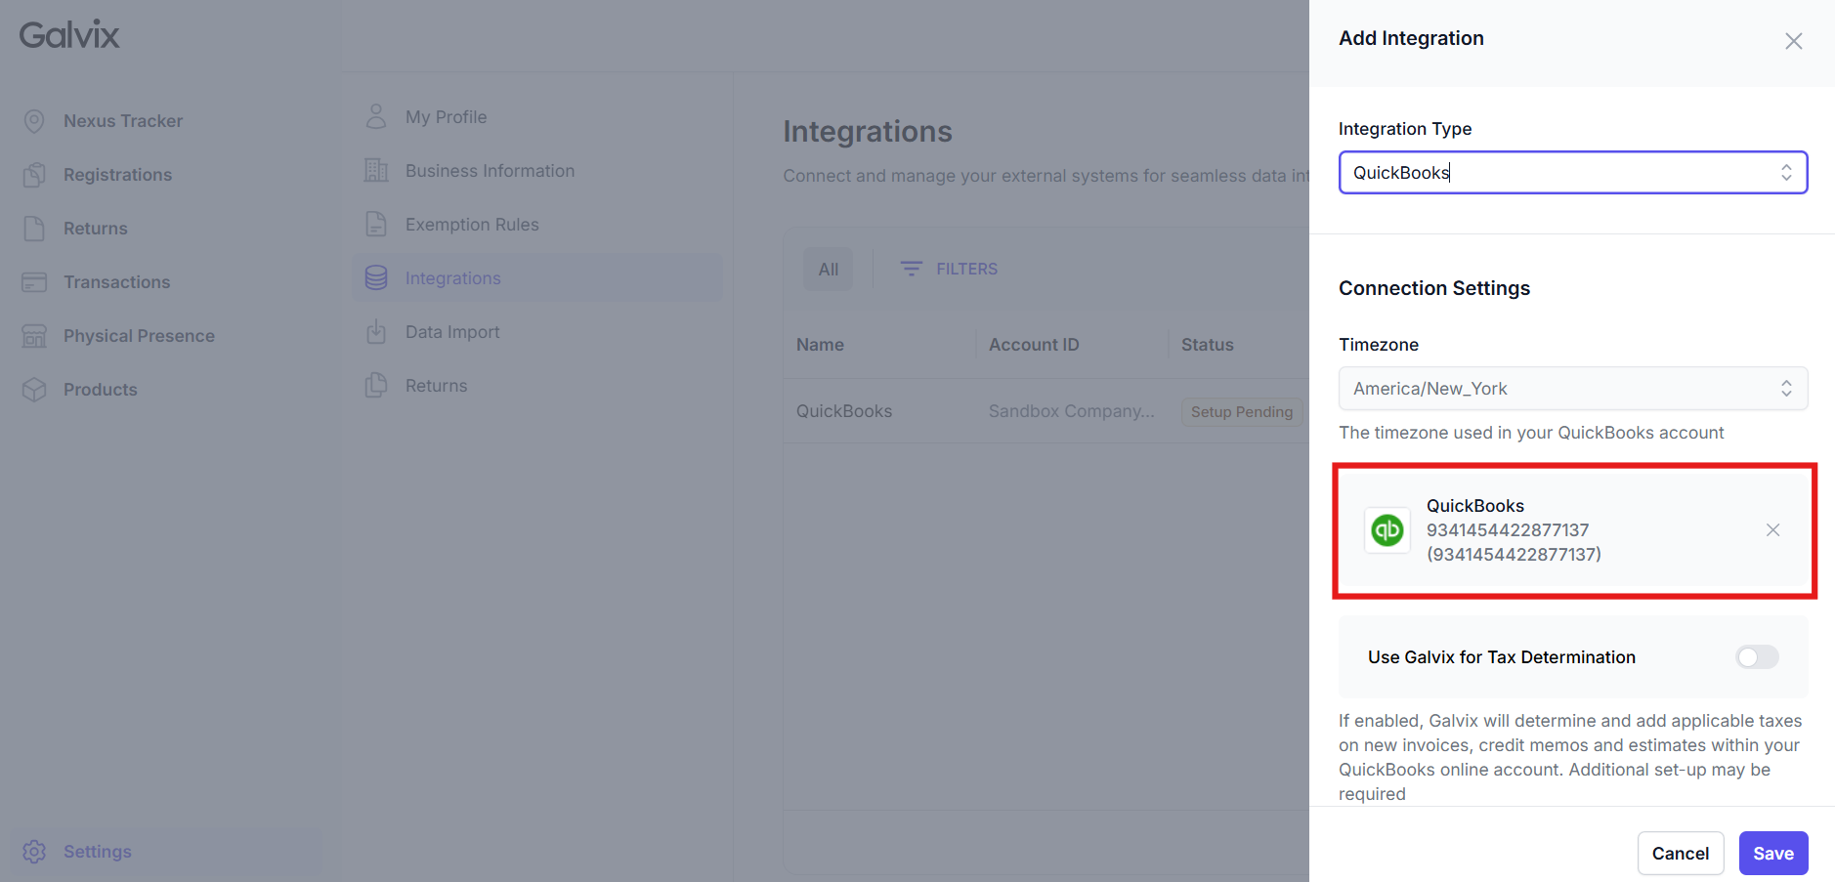Screen dimensions: 1835x882
Task: Toggle Use Galvix for Tax Determination switch
Action: tap(1757, 657)
